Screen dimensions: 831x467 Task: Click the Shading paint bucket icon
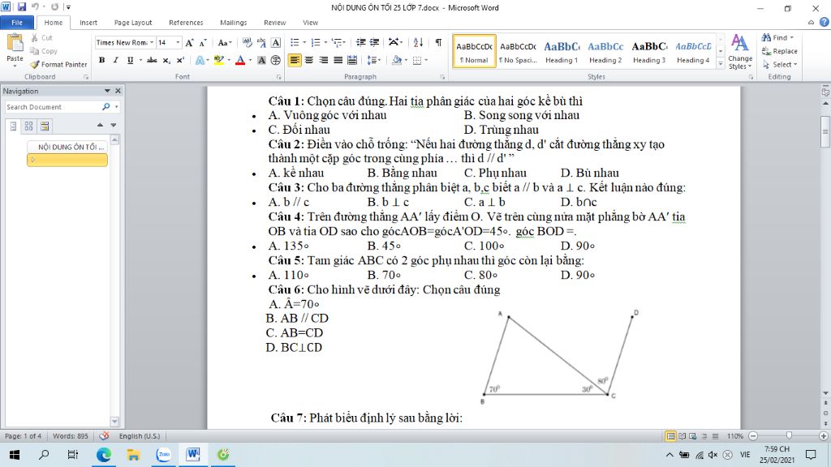pyautogui.click(x=396, y=60)
